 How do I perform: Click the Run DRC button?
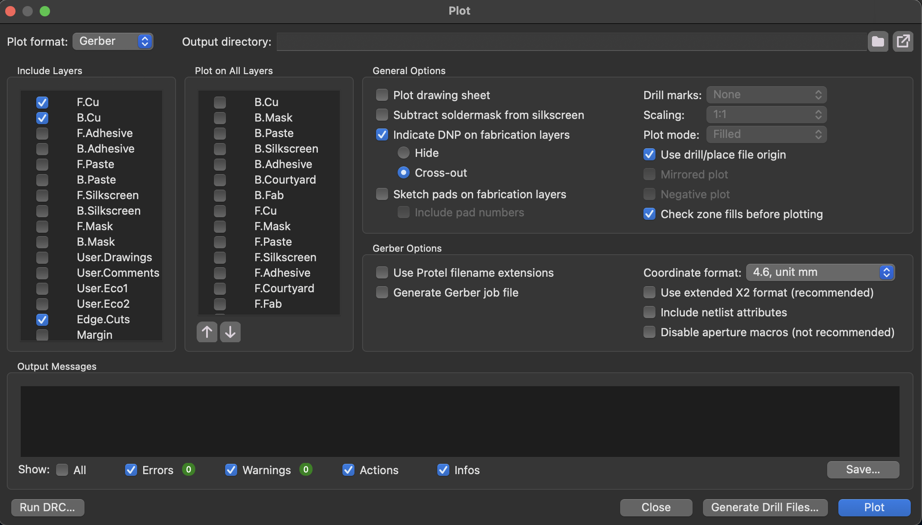coord(47,507)
